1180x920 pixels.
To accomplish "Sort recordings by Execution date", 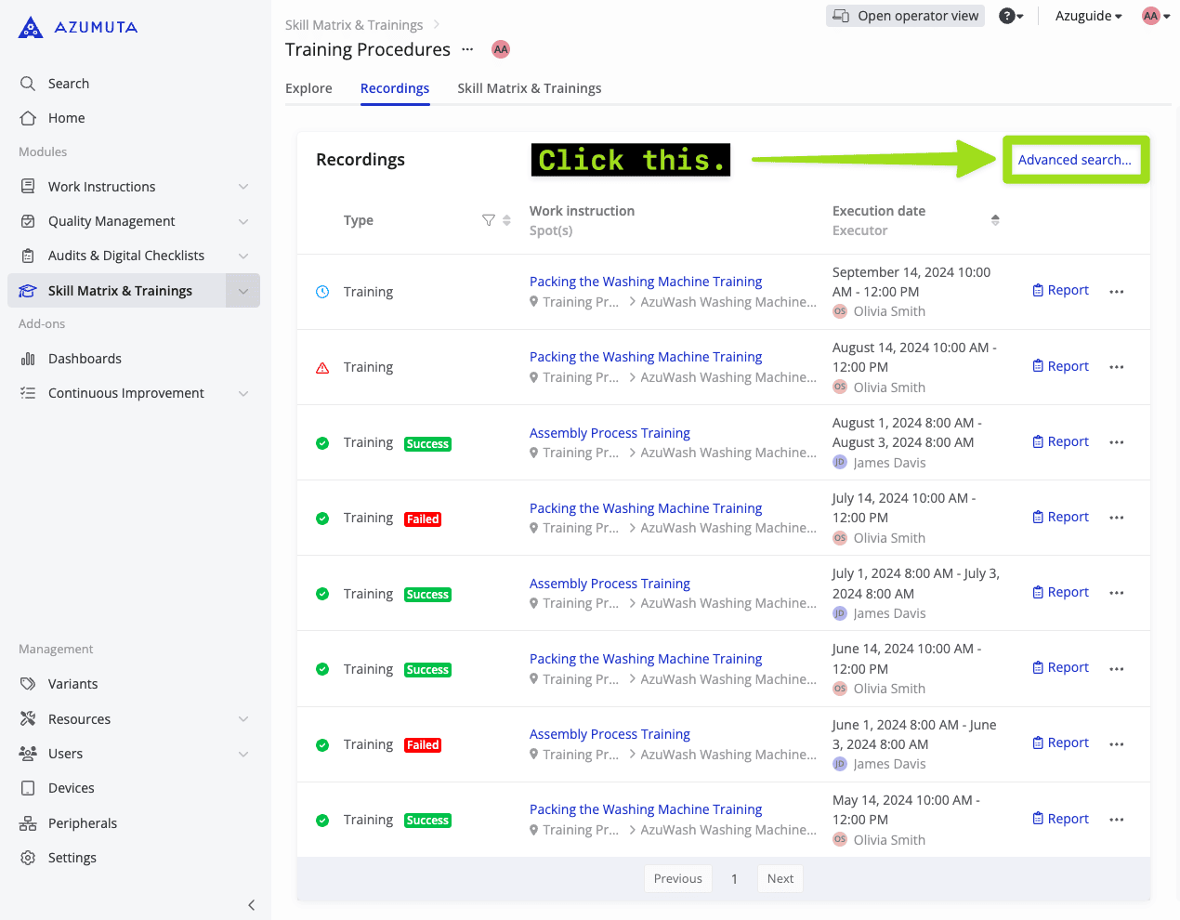I will coord(994,220).
